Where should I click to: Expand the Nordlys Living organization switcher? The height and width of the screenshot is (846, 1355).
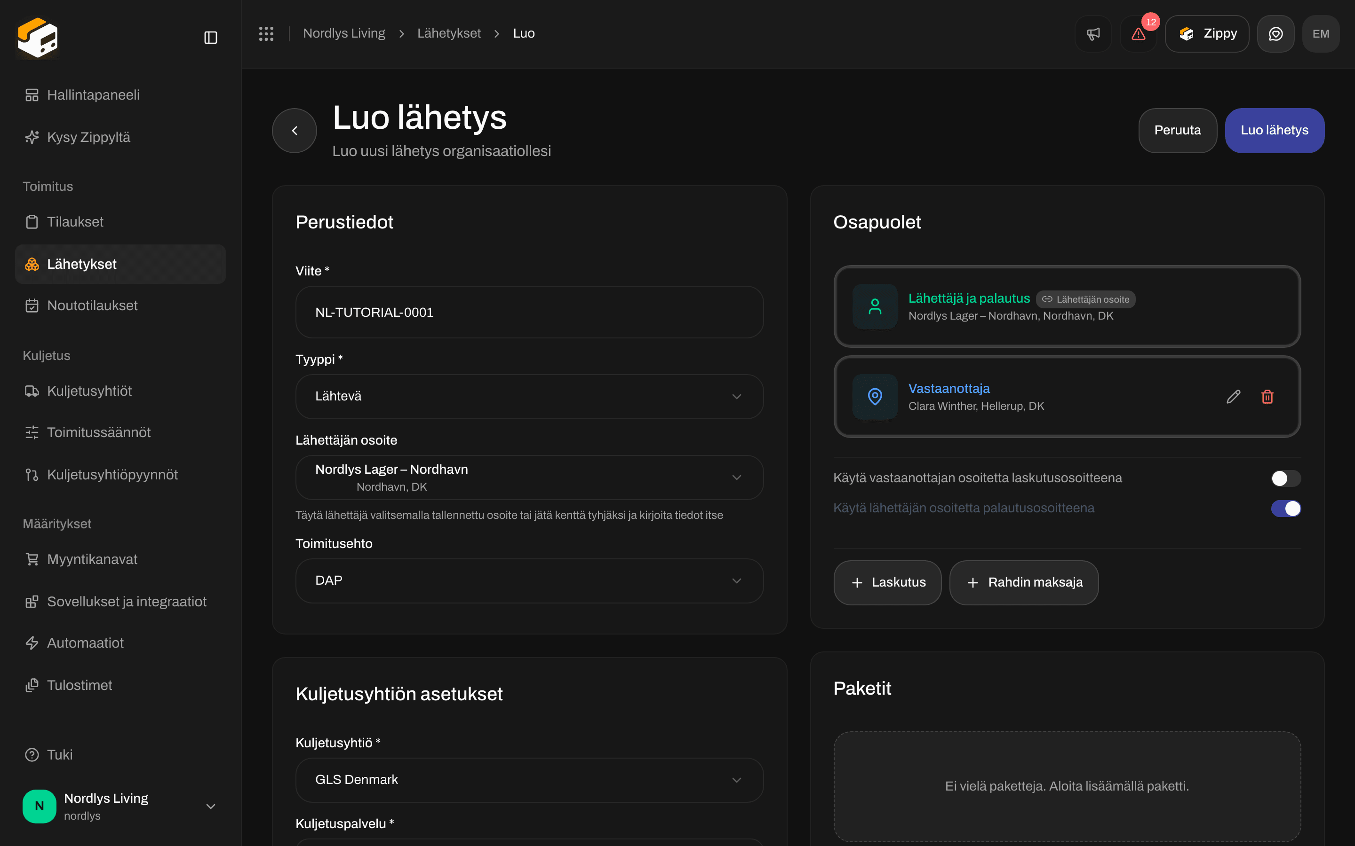pyautogui.click(x=120, y=806)
